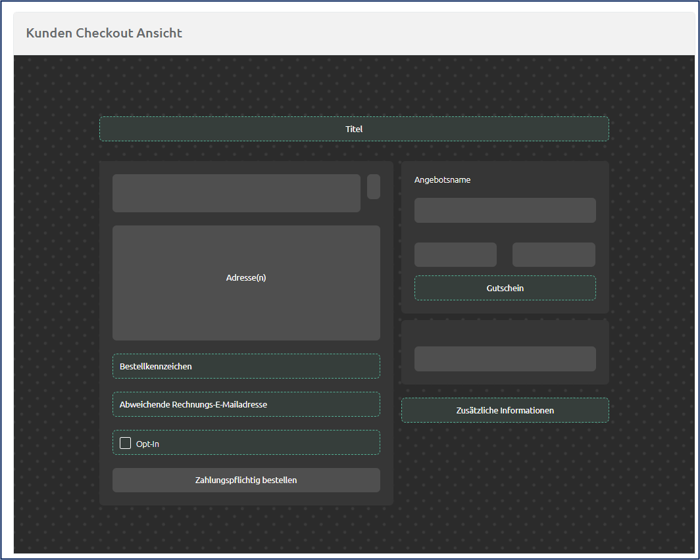This screenshot has width=700, height=560.
Task: Select the Gutschein block
Action: tap(505, 288)
